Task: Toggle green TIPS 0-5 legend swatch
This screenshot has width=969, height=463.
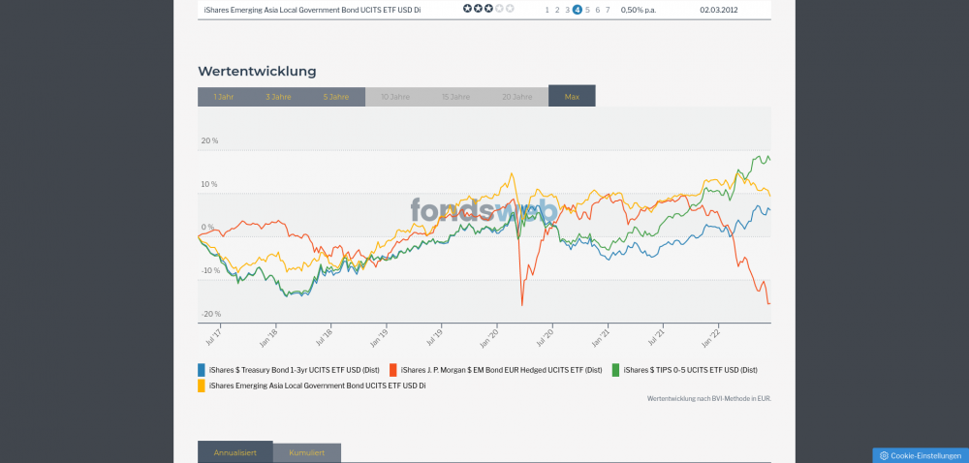Action: coord(616,370)
